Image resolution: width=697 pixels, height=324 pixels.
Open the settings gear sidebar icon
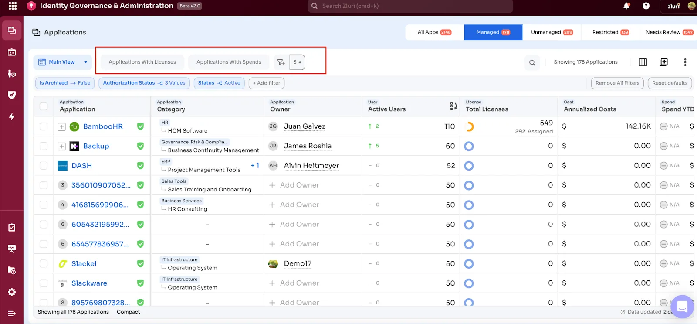(12, 292)
